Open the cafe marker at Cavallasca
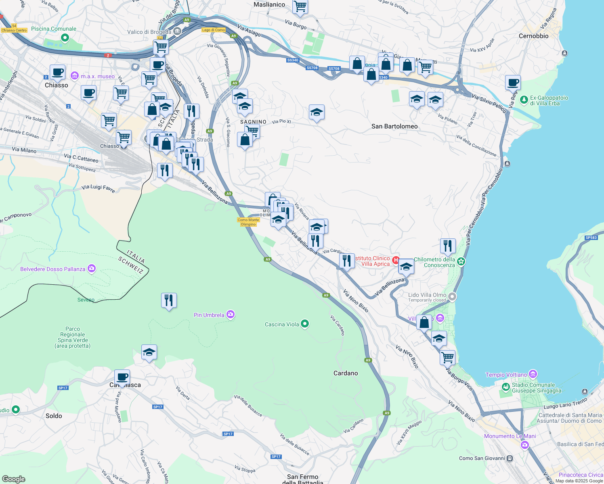The height and width of the screenshot is (484, 604). (x=122, y=378)
